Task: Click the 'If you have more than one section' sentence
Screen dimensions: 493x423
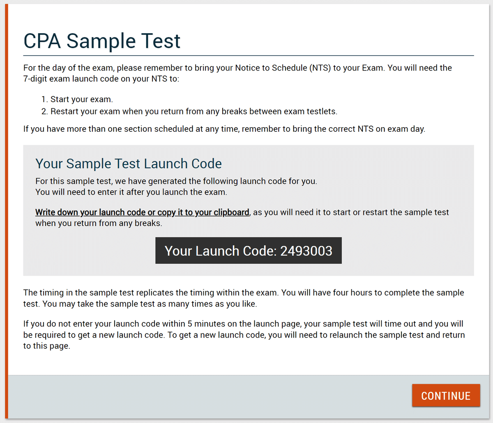Action: tap(224, 129)
